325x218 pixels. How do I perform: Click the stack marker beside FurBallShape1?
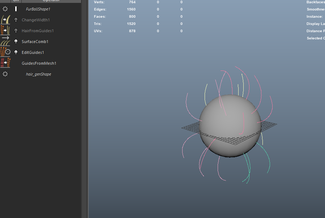[16, 9]
